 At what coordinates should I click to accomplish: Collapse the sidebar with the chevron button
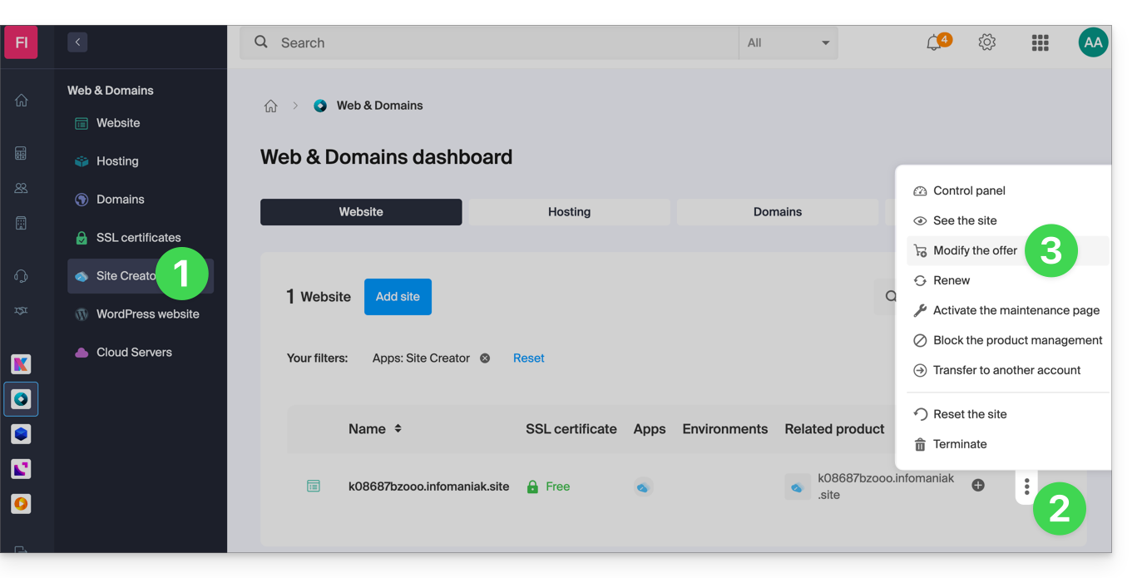[x=77, y=42]
